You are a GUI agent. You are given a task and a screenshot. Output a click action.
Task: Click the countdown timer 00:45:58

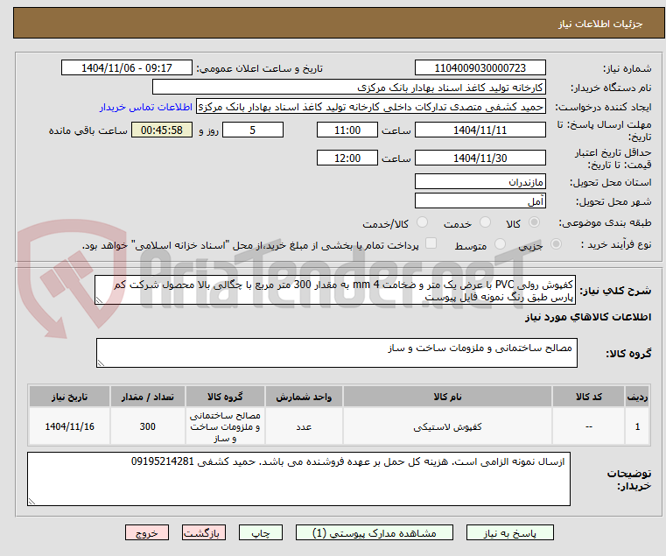(x=161, y=130)
